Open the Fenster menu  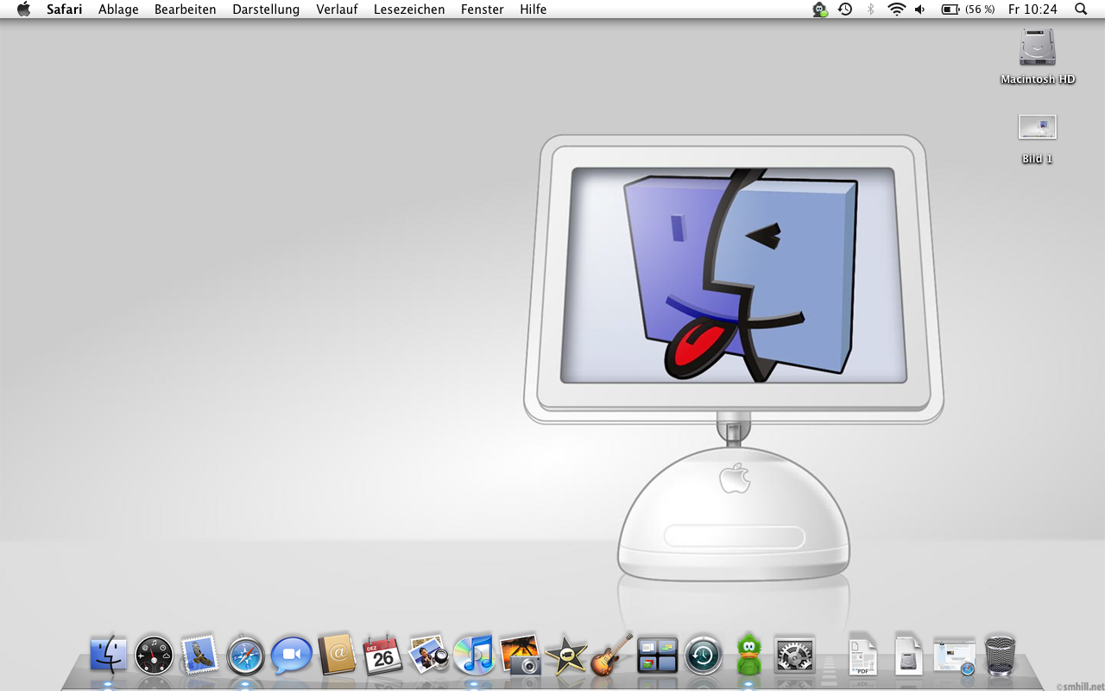pos(483,10)
